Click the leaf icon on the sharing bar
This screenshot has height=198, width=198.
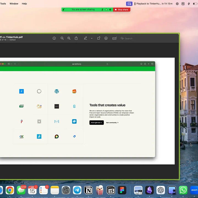(x=64, y=10)
